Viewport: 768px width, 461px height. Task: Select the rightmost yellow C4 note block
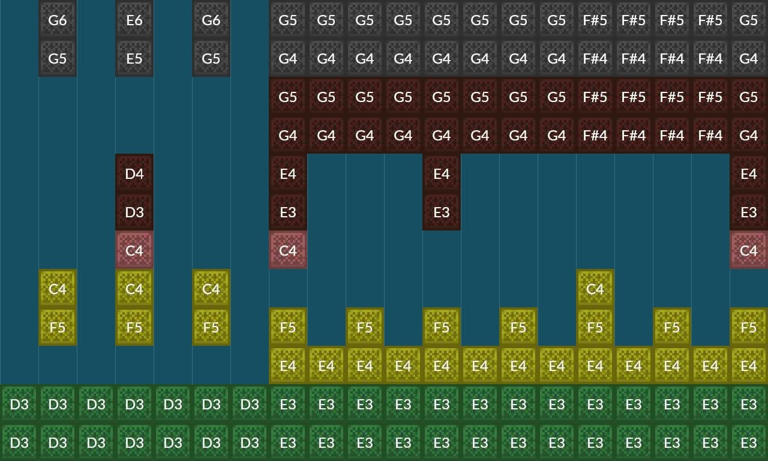coord(595,289)
